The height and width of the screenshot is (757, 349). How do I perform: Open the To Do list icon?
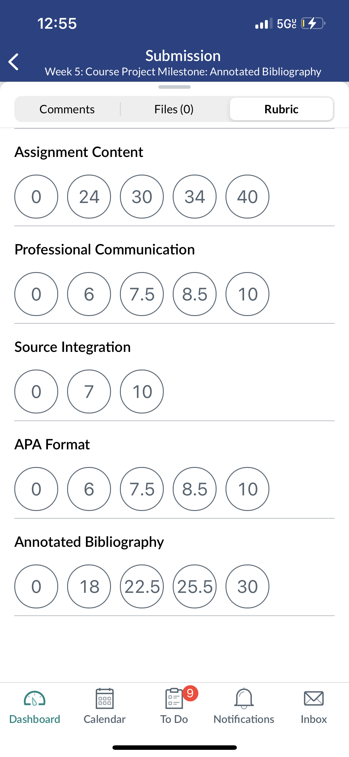(x=174, y=698)
